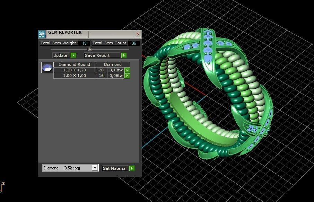Click the Update button label
The height and width of the screenshot is (202, 314).
61,55
